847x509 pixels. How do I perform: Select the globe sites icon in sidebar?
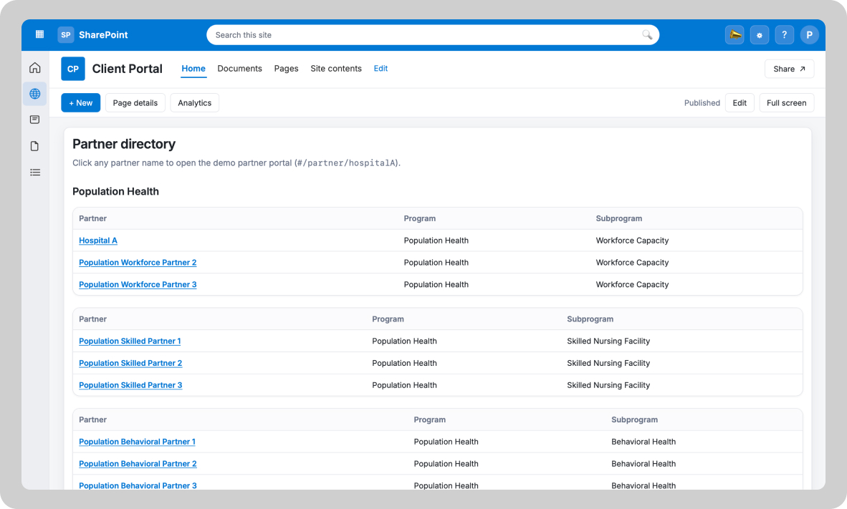click(35, 94)
